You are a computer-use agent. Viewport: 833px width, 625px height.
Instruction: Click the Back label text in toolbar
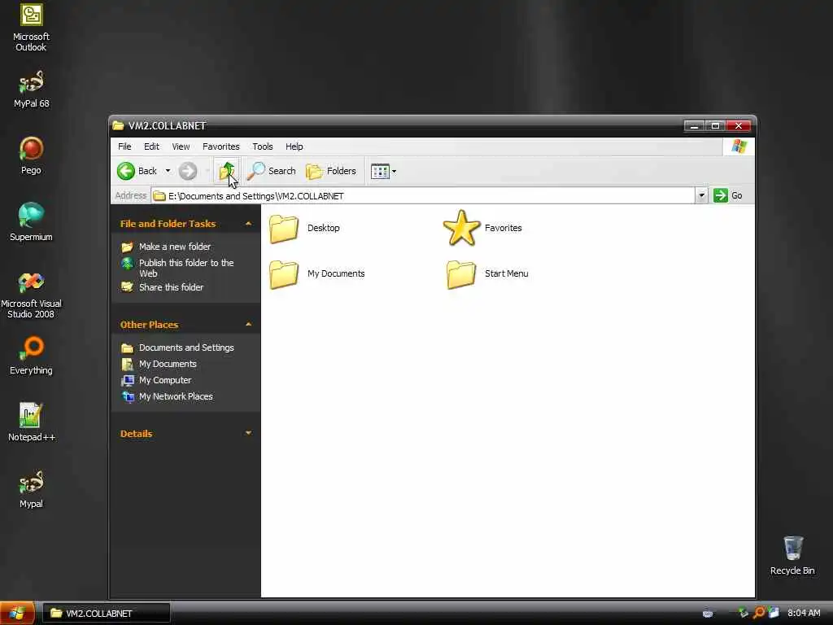(147, 171)
